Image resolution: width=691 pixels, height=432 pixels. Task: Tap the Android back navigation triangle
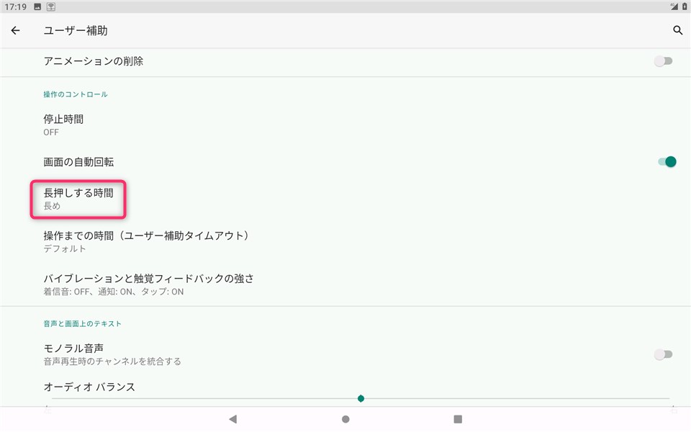233,419
